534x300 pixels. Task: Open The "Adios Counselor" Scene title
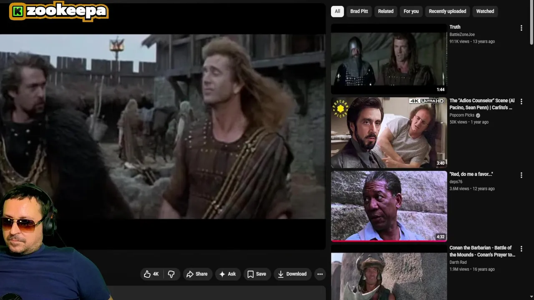(482, 104)
